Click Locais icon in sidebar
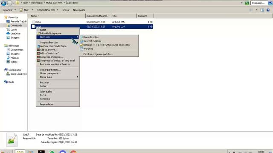Image resolution: width=273 pixels, height=153 pixels. (x=8, y=29)
